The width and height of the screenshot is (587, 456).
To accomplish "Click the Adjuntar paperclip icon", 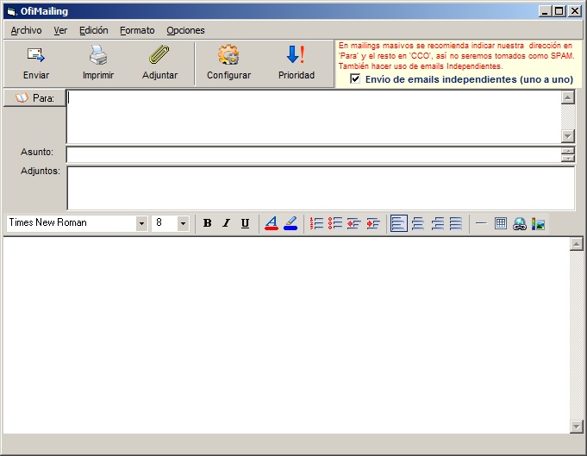I will point(159,54).
